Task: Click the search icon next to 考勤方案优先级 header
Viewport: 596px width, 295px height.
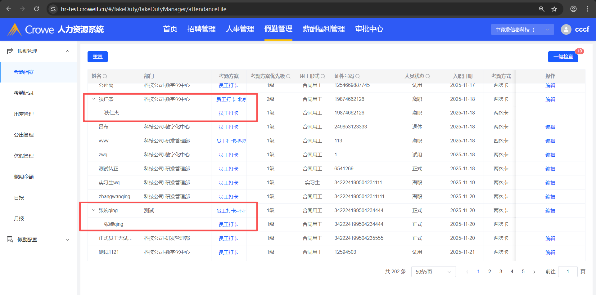Action: click(x=288, y=76)
